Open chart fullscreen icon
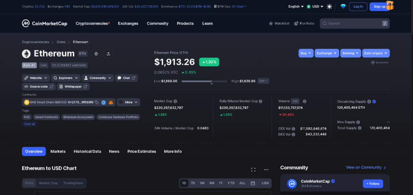Viewport: 413px width, 195px height. [x=253, y=170]
